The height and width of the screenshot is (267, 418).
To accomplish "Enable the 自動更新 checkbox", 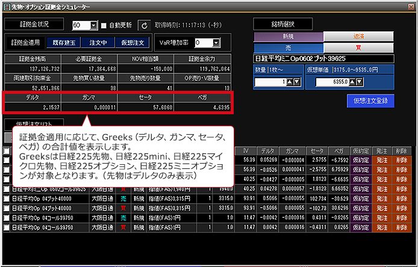I will [x=104, y=25].
